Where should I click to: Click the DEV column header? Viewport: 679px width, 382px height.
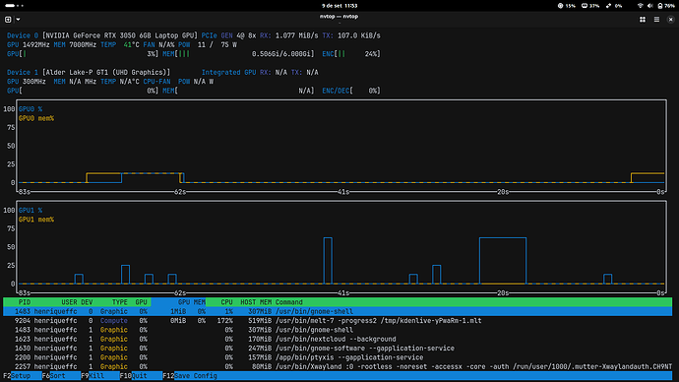tap(87, 302)
